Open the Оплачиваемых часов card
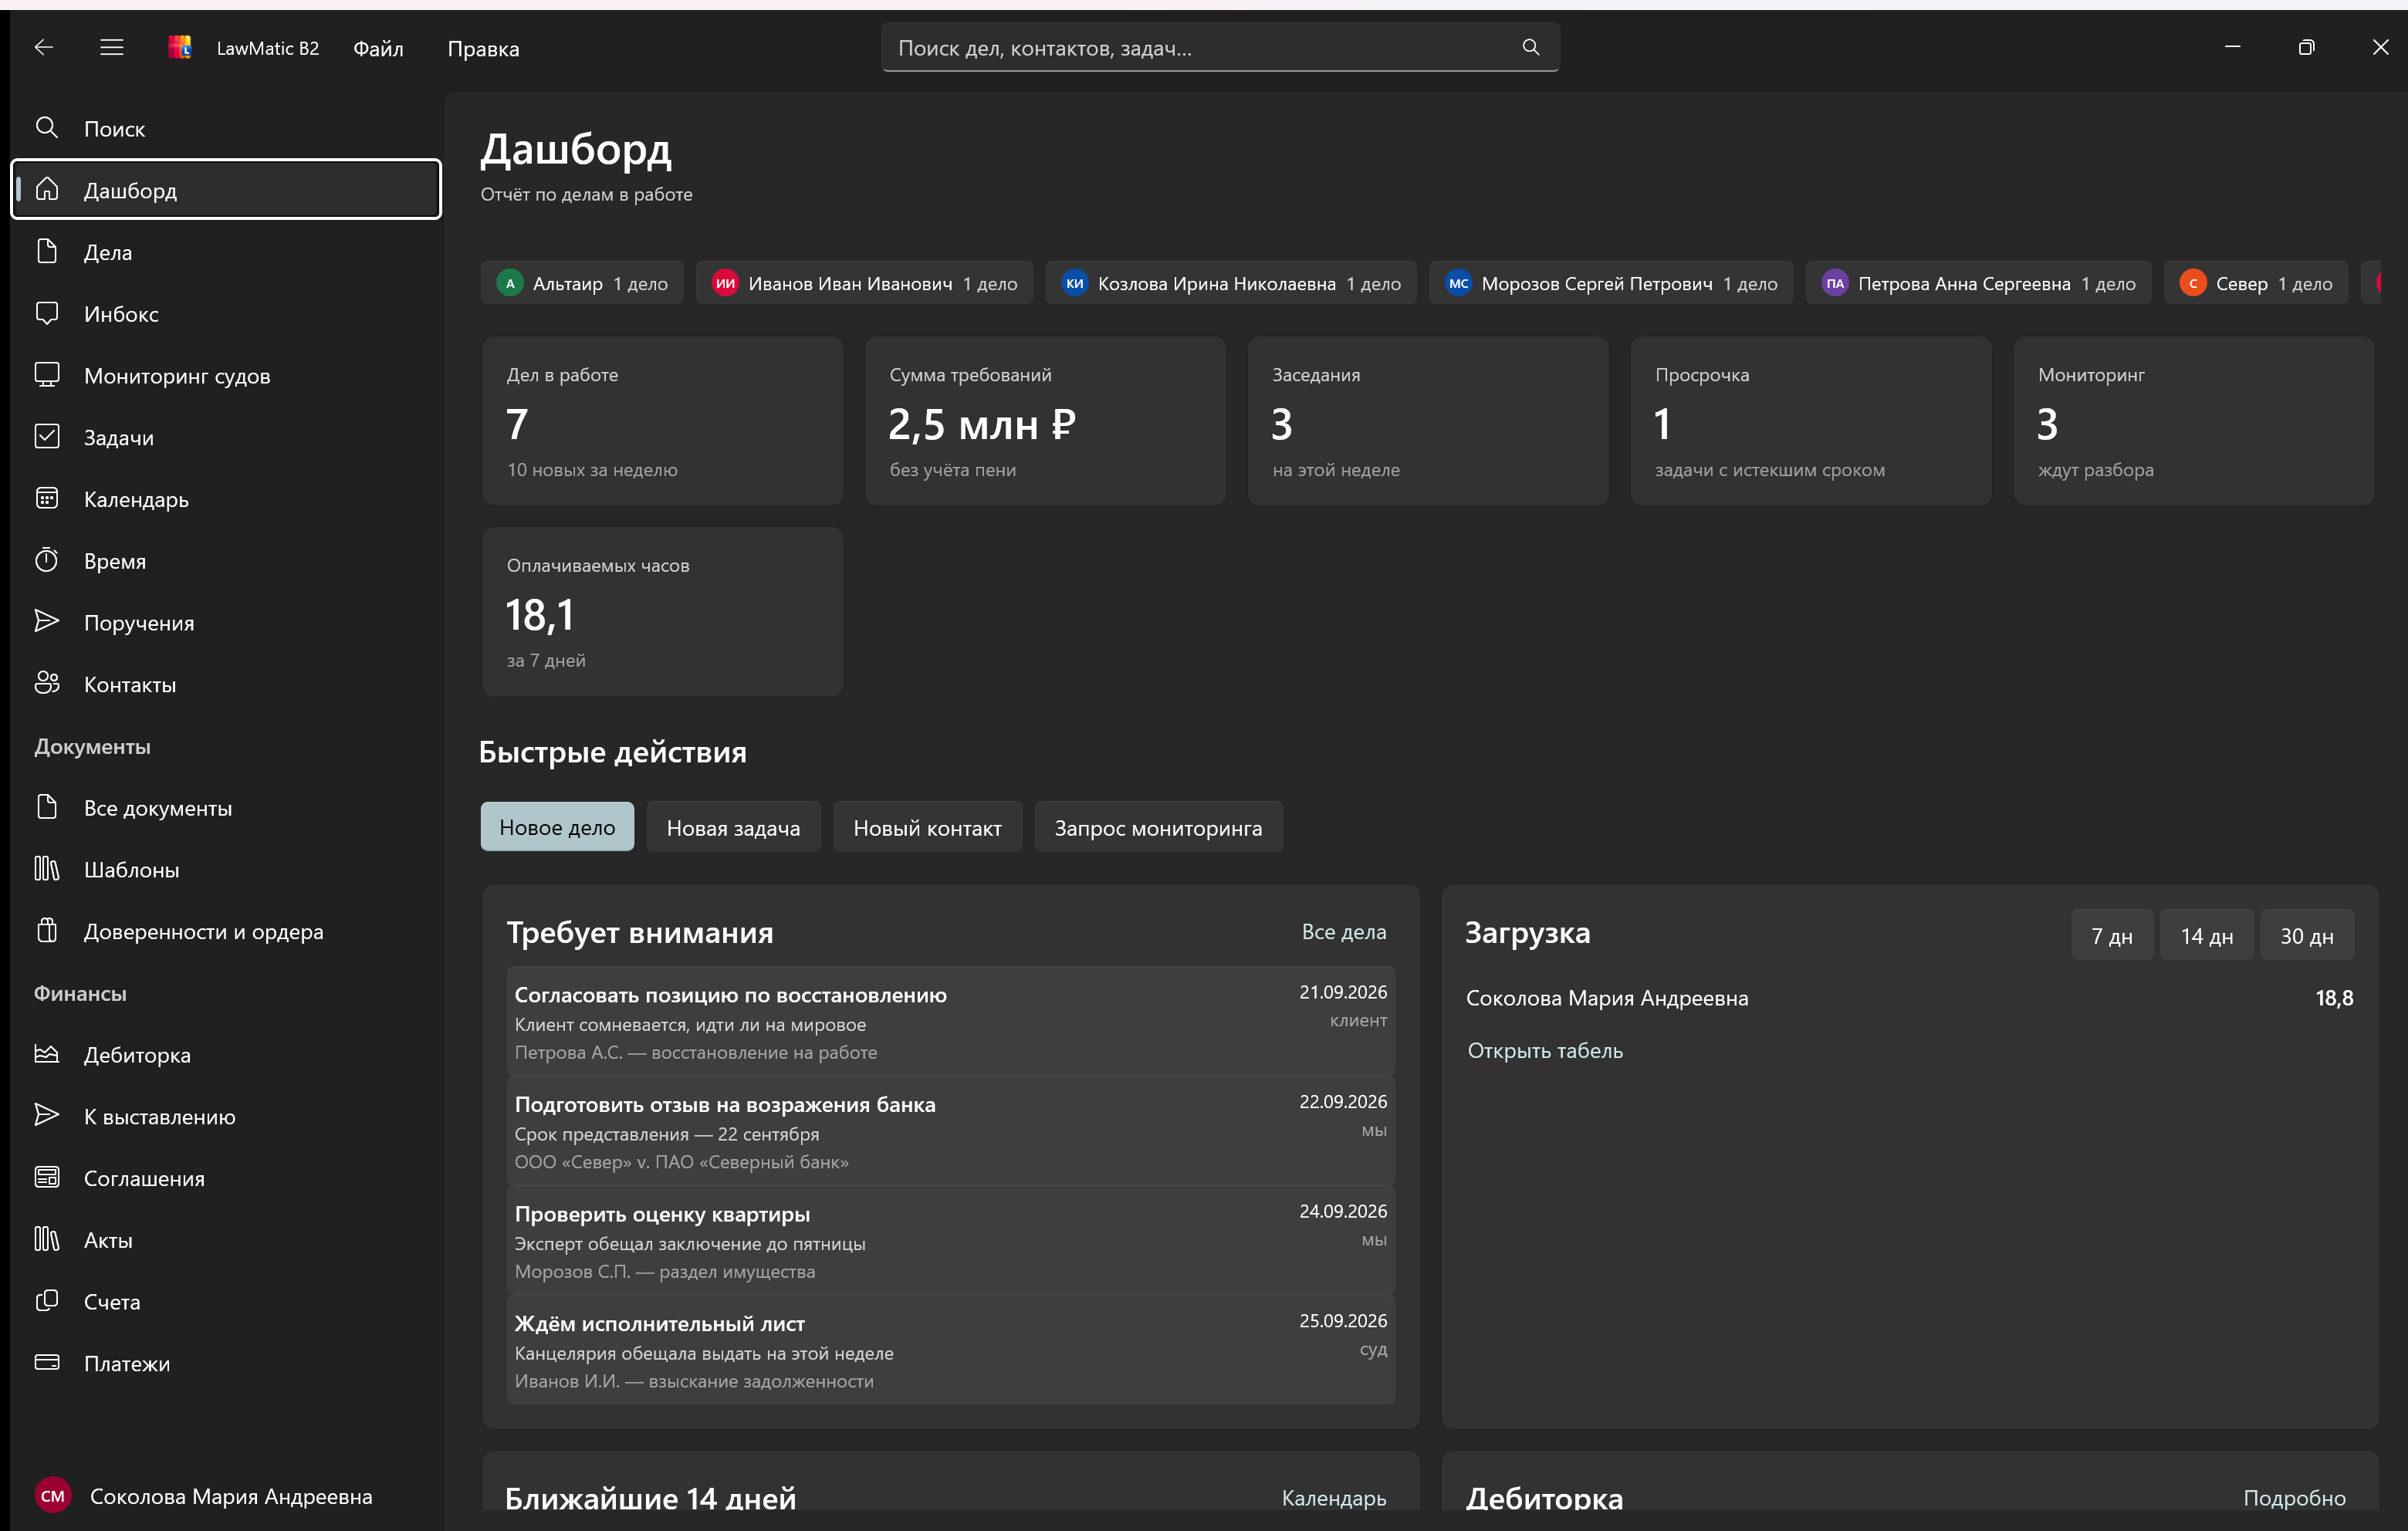Image resolution: width=2408 pixels, height=1531 pixels. (x=663, y=612)
